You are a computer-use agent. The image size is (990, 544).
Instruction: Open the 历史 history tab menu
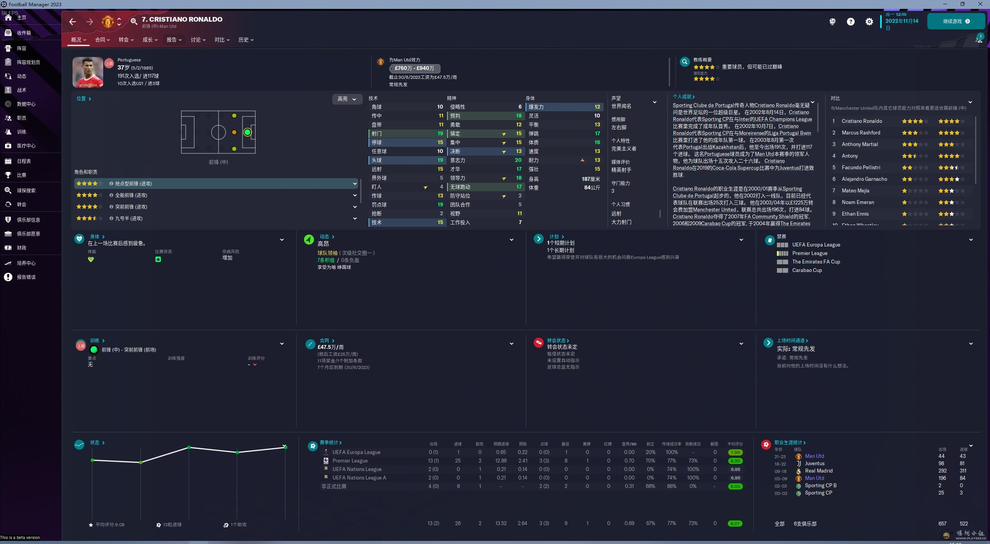click(246, 40)
